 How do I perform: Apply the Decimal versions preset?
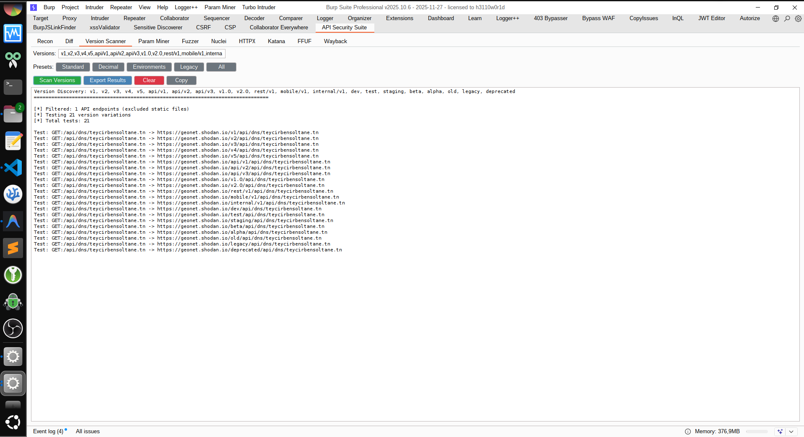click(108, 67)
